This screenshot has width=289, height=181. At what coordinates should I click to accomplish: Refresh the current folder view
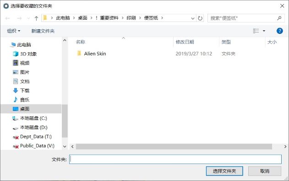tap(200, 18)
